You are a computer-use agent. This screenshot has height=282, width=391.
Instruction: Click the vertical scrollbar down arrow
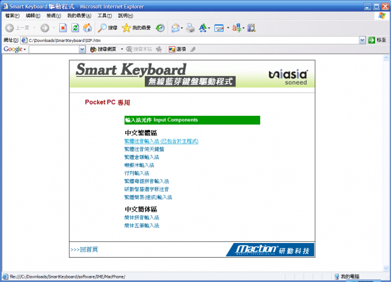386,268
